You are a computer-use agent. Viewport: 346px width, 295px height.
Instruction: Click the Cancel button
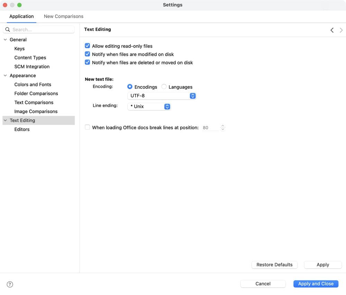(263, 284)
